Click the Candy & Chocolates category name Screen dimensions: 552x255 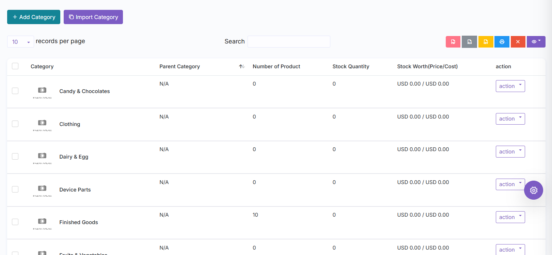click(84, 91)
